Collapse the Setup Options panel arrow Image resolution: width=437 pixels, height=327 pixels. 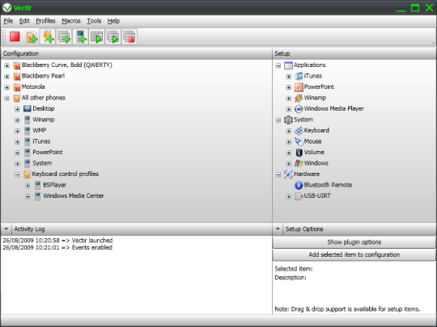278,229
